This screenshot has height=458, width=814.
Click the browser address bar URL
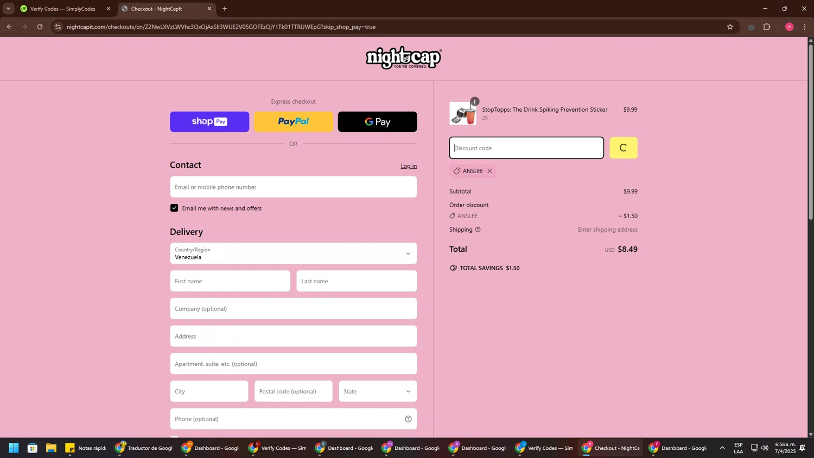tap(221, 27)
